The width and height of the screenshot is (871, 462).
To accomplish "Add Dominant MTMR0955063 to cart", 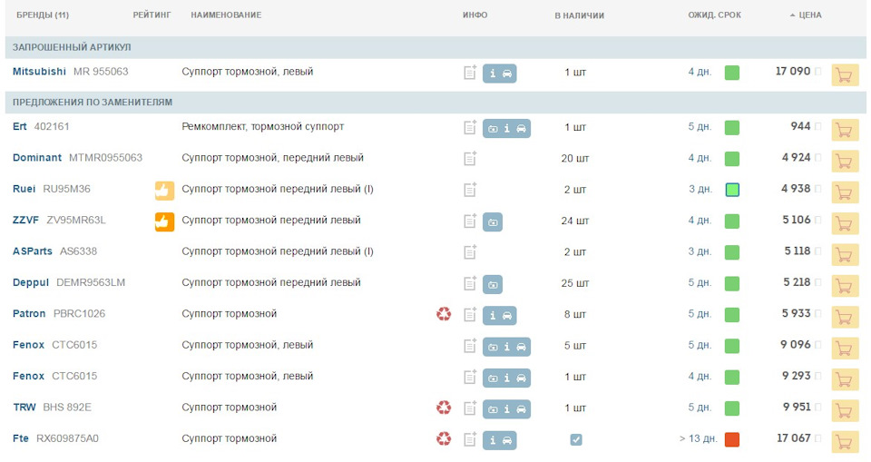I will coord(845,162).
